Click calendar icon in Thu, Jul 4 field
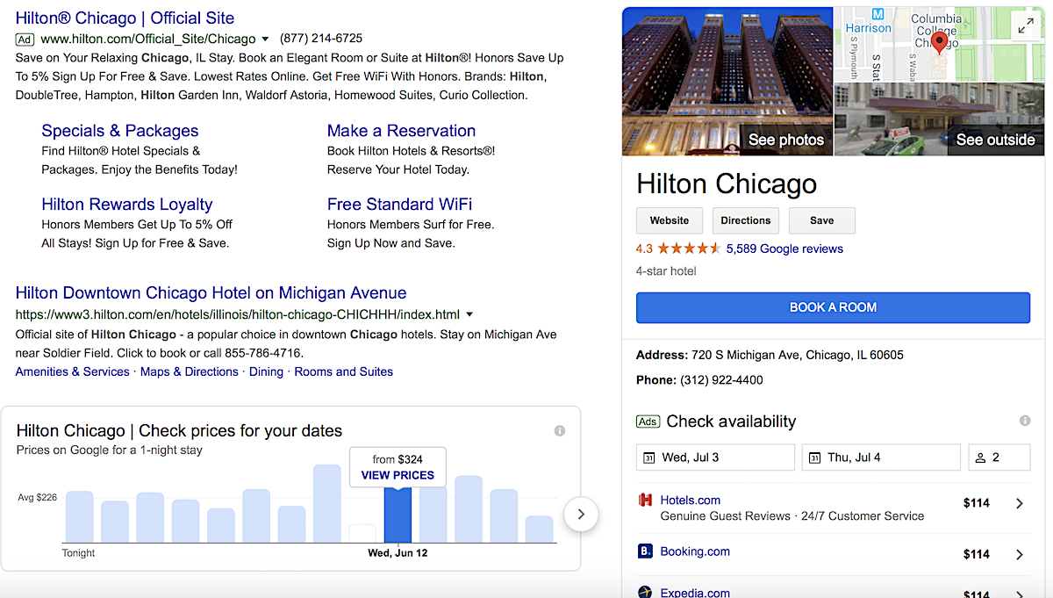Screen dimensions: 1053x598 click(x=815, y=458)
